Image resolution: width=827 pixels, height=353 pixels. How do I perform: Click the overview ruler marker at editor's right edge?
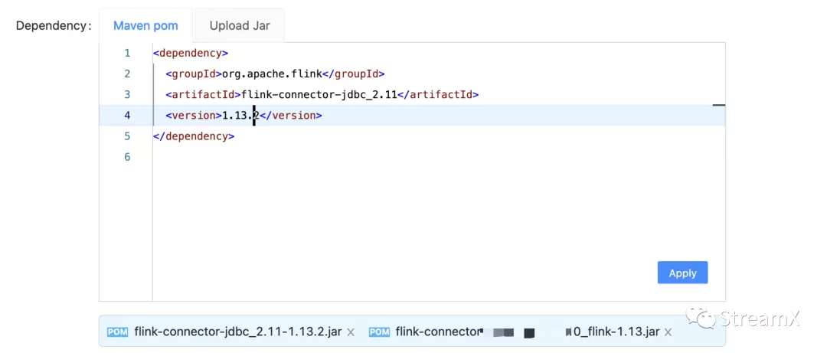click(718, 105)
